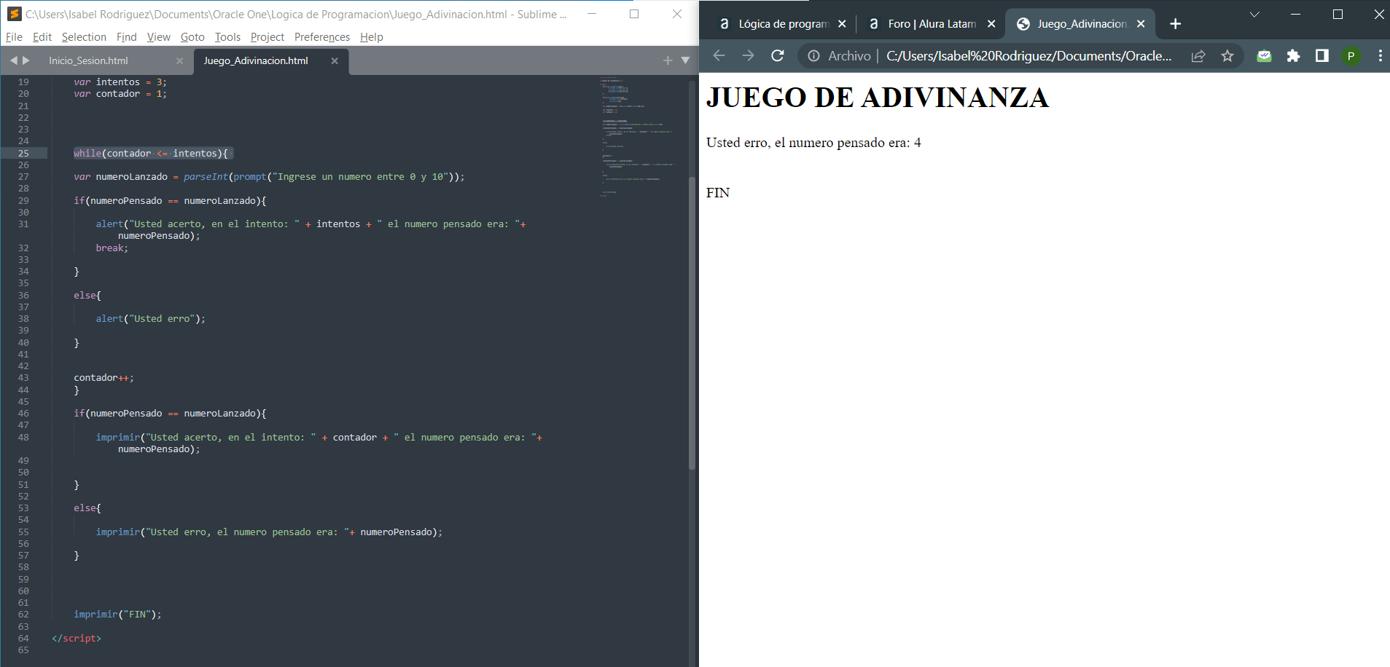Click the break; statement
This screenshot has width=1390, height=667.
point(112,248)
